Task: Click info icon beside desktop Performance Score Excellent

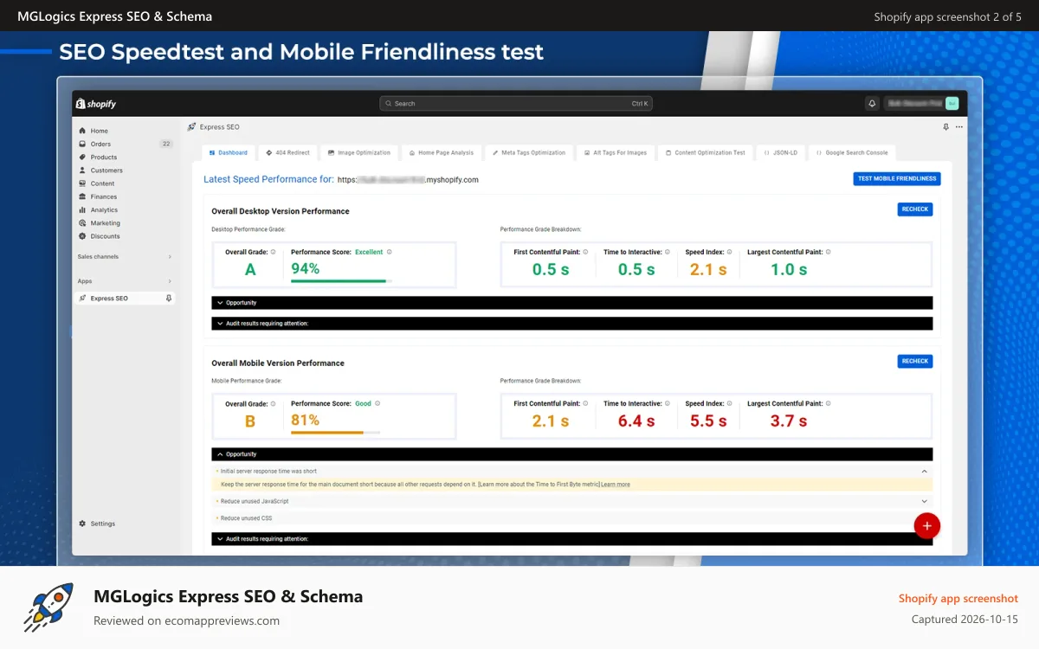Action: [389, 252]
